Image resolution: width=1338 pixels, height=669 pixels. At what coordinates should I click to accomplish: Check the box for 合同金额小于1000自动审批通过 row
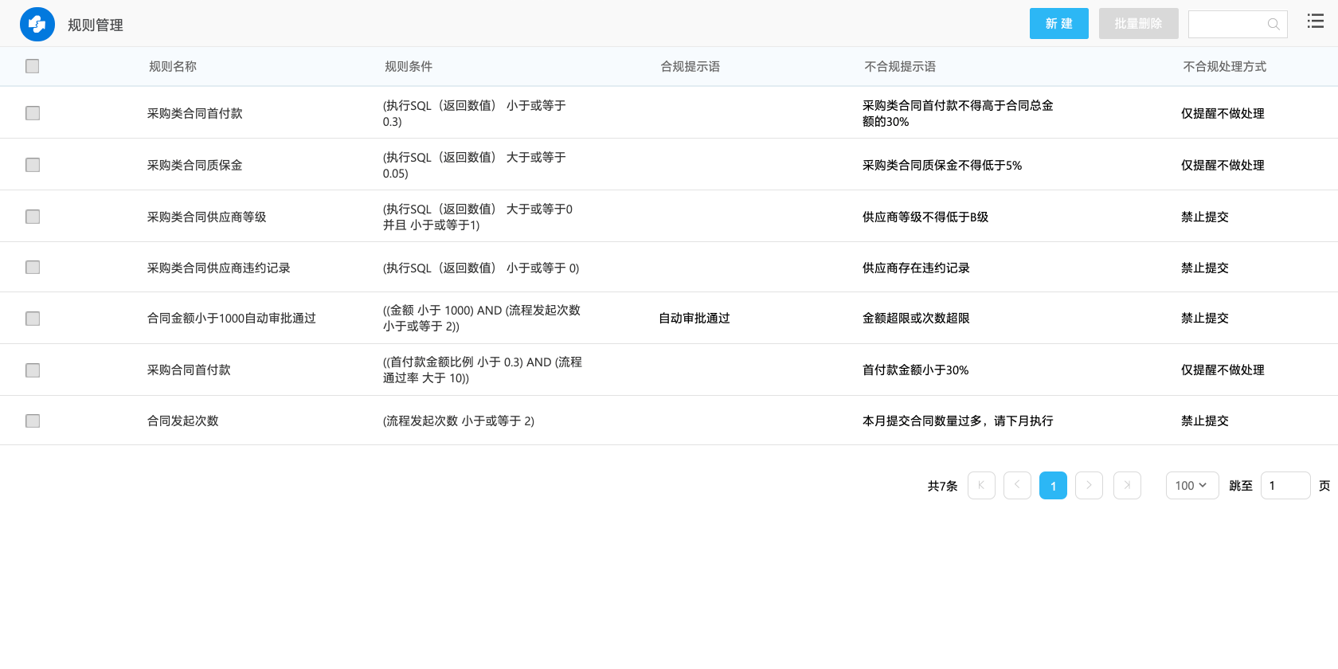coord(33,319)
